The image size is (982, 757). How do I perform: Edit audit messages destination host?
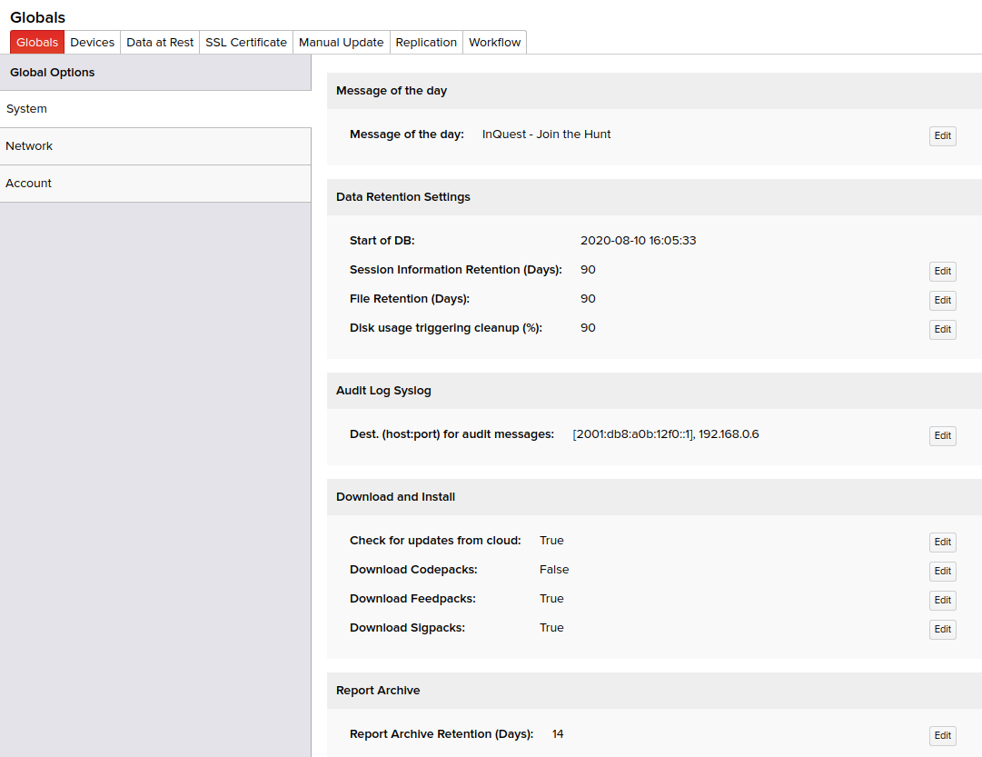942,436
